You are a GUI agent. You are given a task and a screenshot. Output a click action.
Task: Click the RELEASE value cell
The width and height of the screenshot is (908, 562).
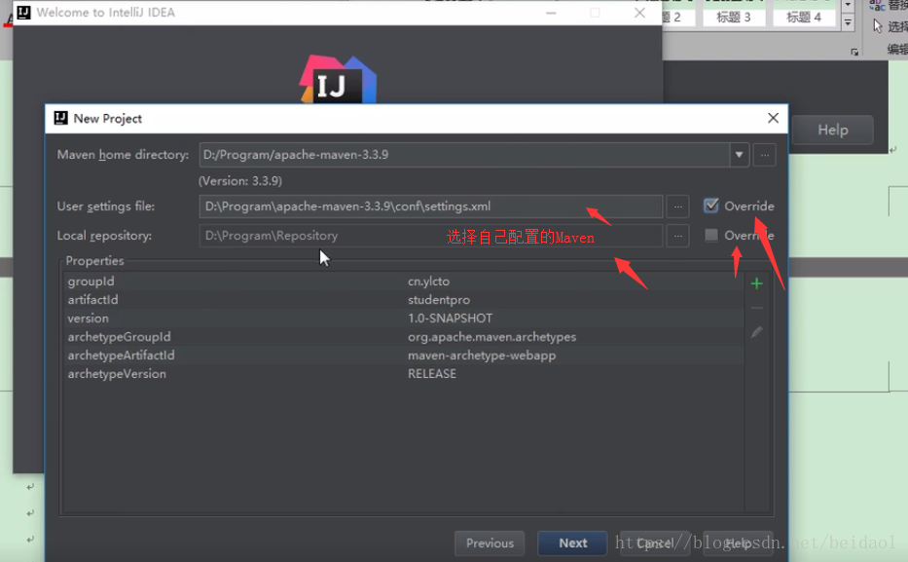(432, 374)
